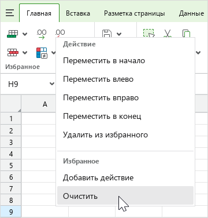The image size is (208, 218).
Task: Choose Переместить влево
Action: 125,79
